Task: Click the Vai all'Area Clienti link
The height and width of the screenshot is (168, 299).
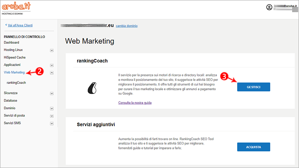Action: pos(20,25)
